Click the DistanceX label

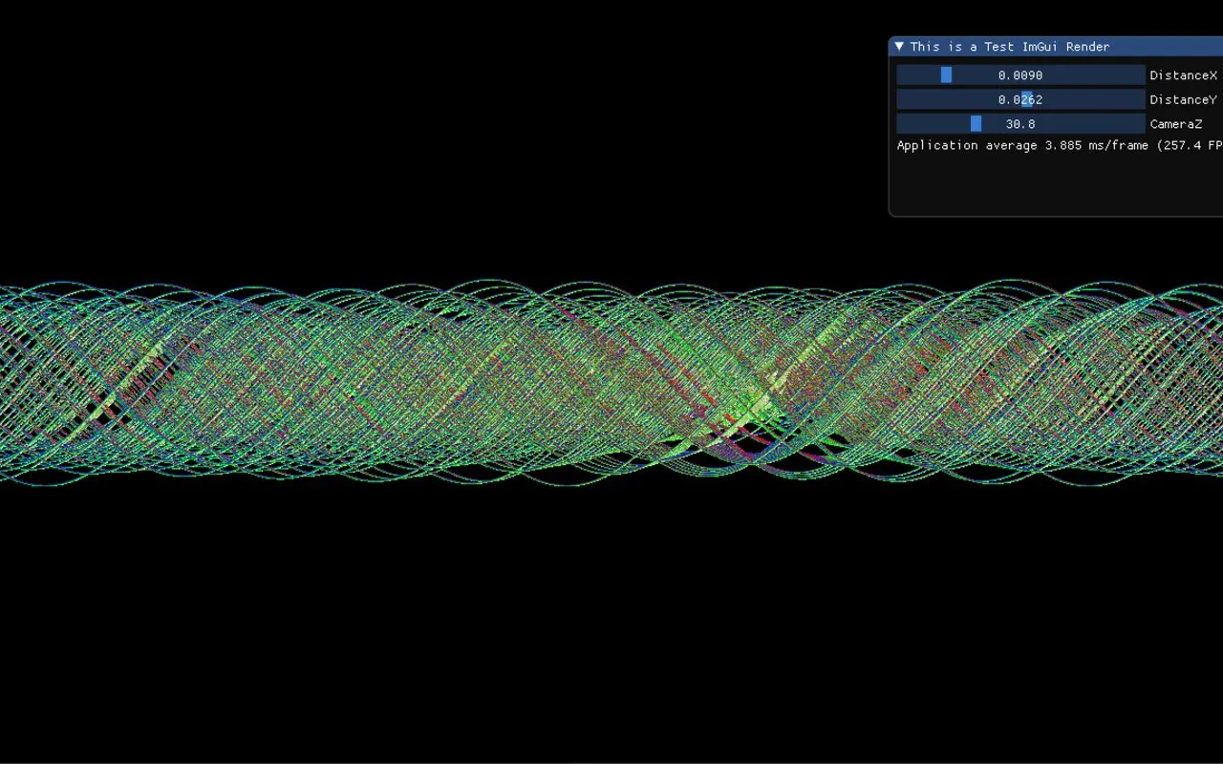1184,75
